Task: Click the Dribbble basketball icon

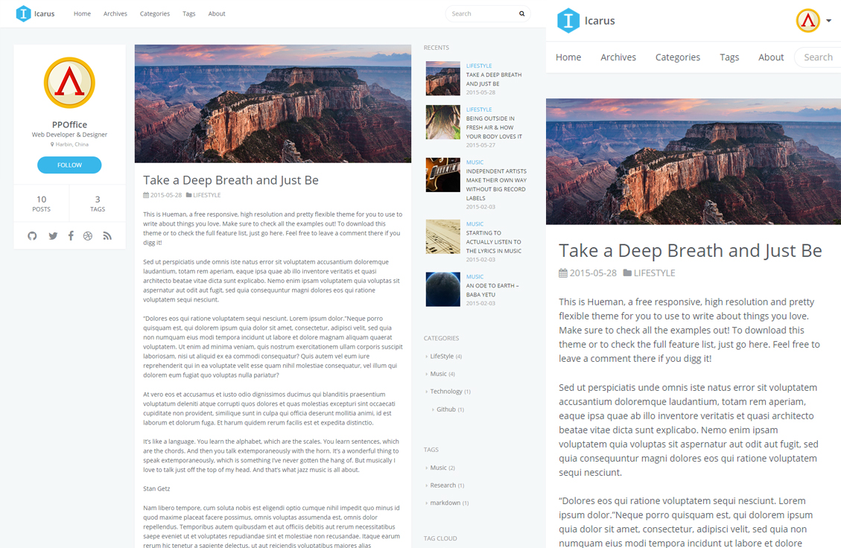Action: coord(88,236)
